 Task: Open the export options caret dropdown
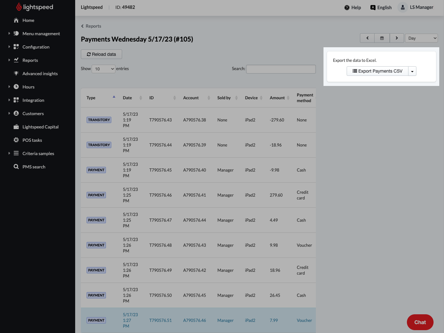[x=412, y=71]
